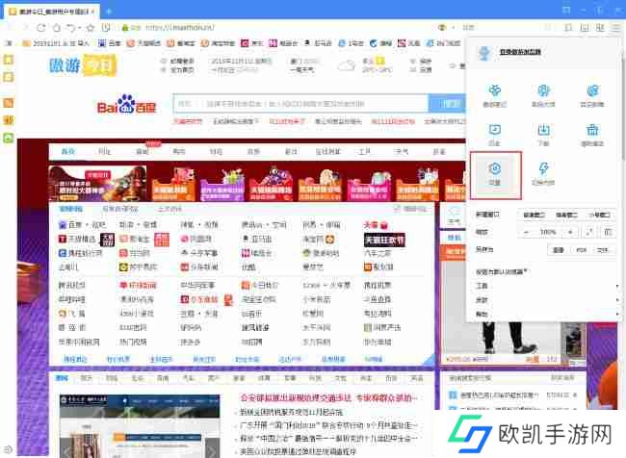The width and height of the screenshot is (626, 458).
Task: Click the Baidu search input field
Action: (x=300, y=104)
